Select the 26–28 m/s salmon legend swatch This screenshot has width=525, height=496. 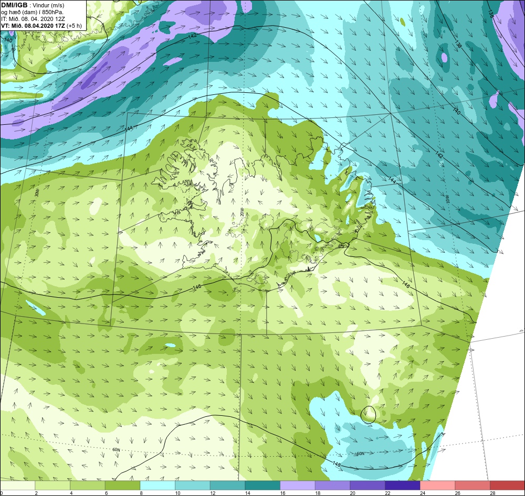click(x=472, y=486)
